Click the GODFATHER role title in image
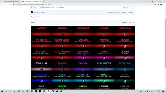 click(x=83, y=28)
